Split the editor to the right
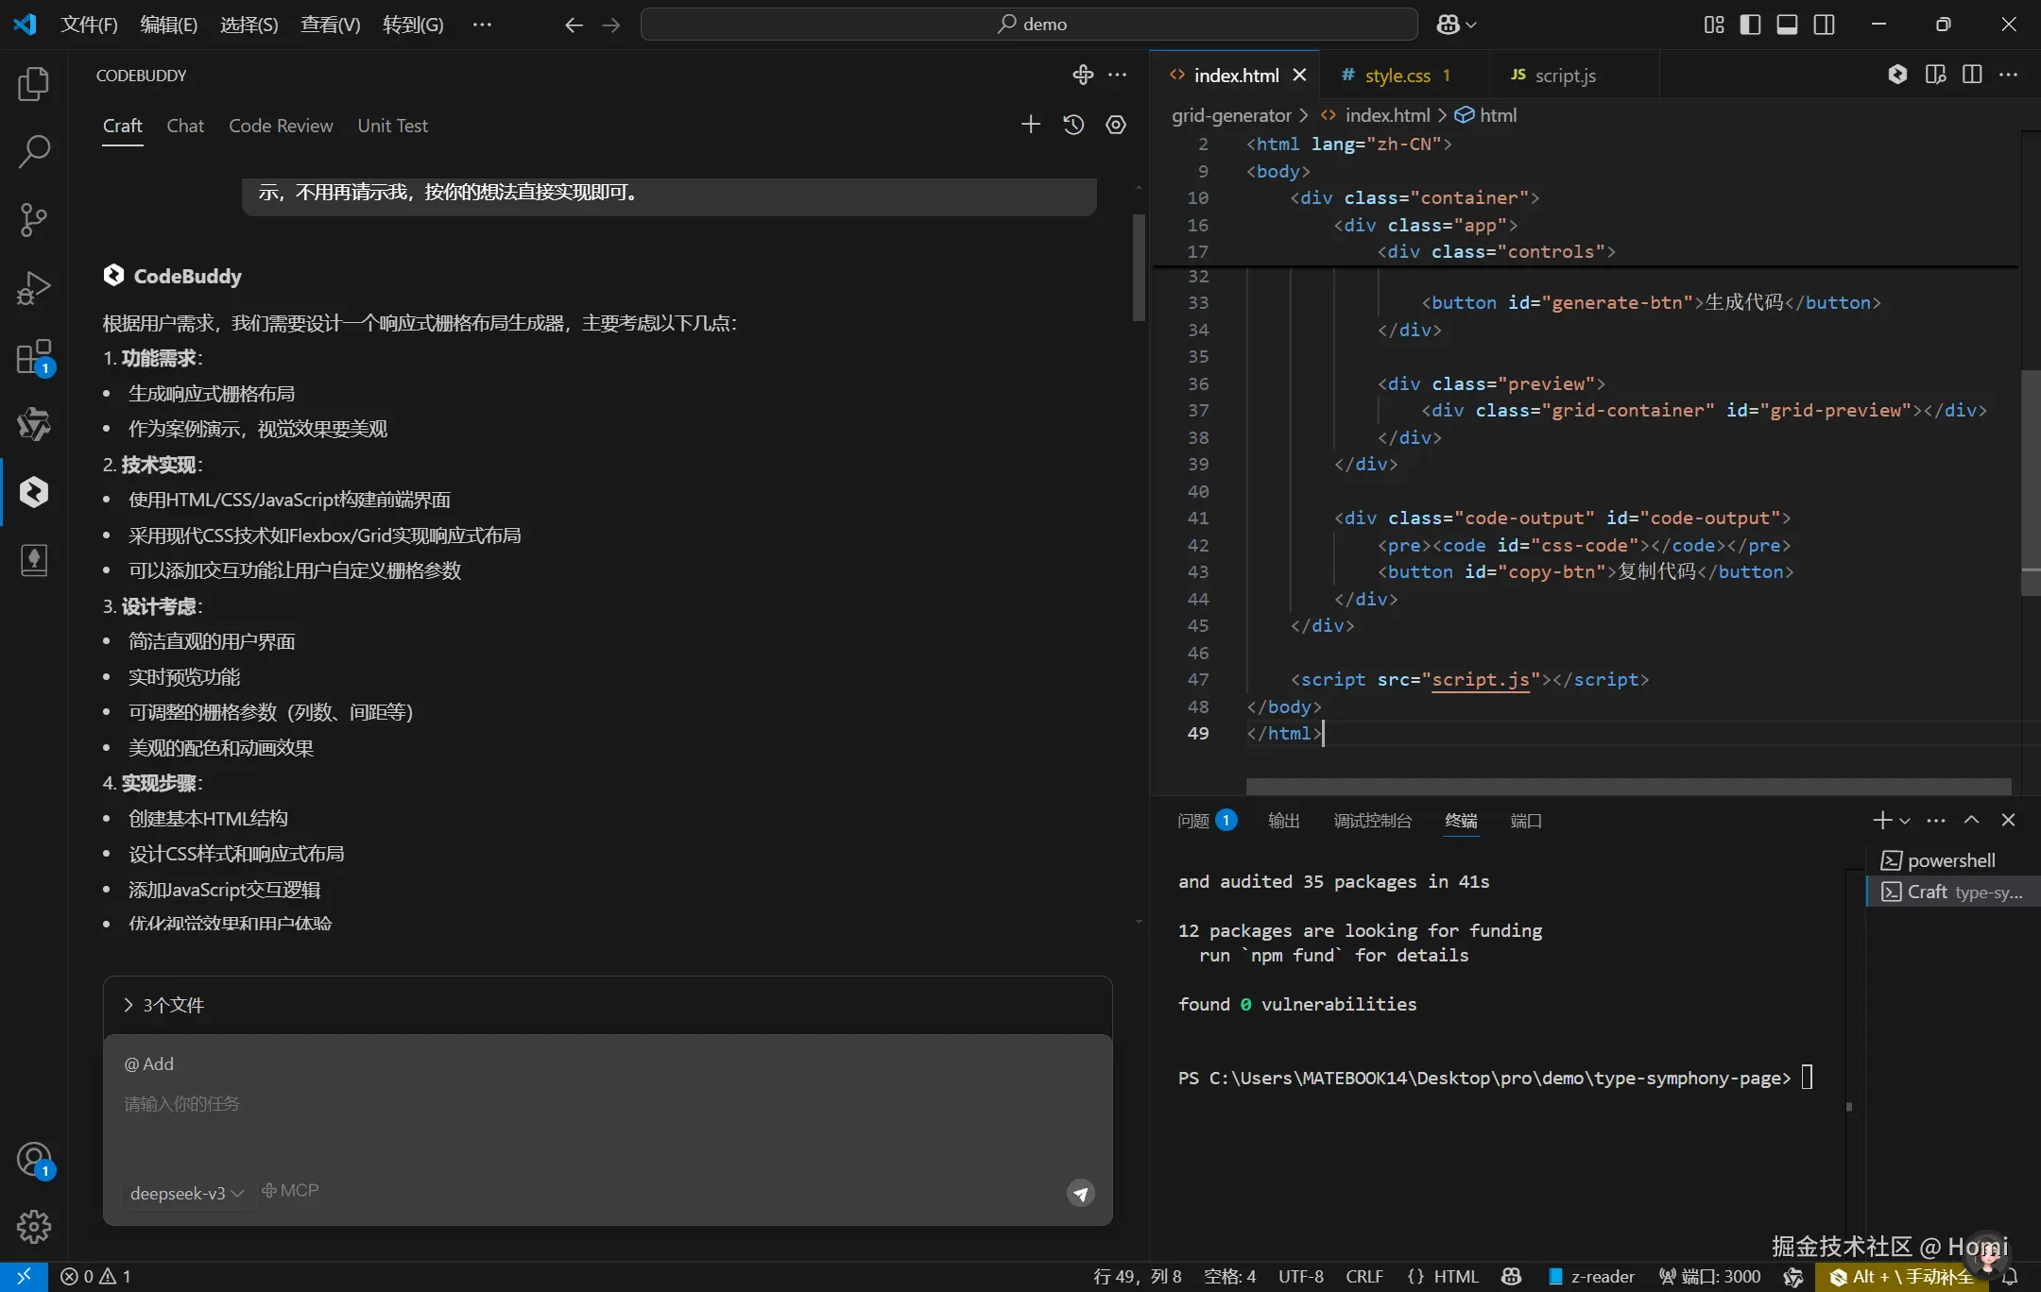The height and width of the screenshot is (1292, 2041). click(1972, 75)
